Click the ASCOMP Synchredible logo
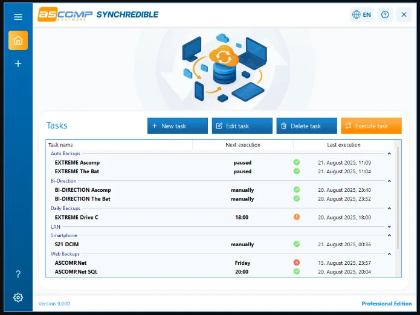The image size is (420, 315). 98,14
